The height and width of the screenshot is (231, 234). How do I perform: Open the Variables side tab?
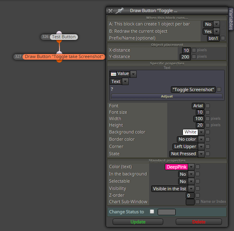[x=231, y=19]
